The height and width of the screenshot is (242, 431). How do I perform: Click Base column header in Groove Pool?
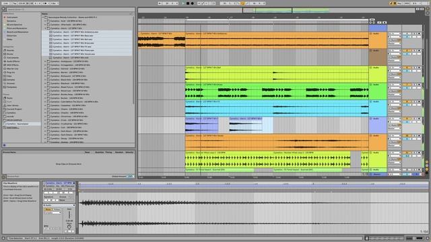(x=88, y=153)
